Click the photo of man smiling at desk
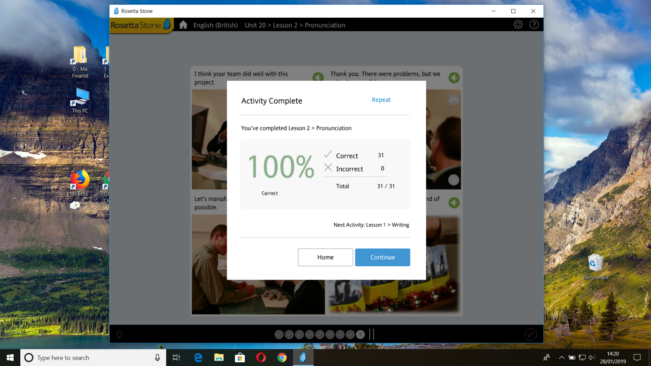Image resolution: width=651 pixels, height=366 pixels. tap(258, 264)
